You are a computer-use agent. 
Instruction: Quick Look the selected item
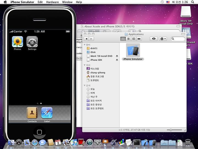154,39
